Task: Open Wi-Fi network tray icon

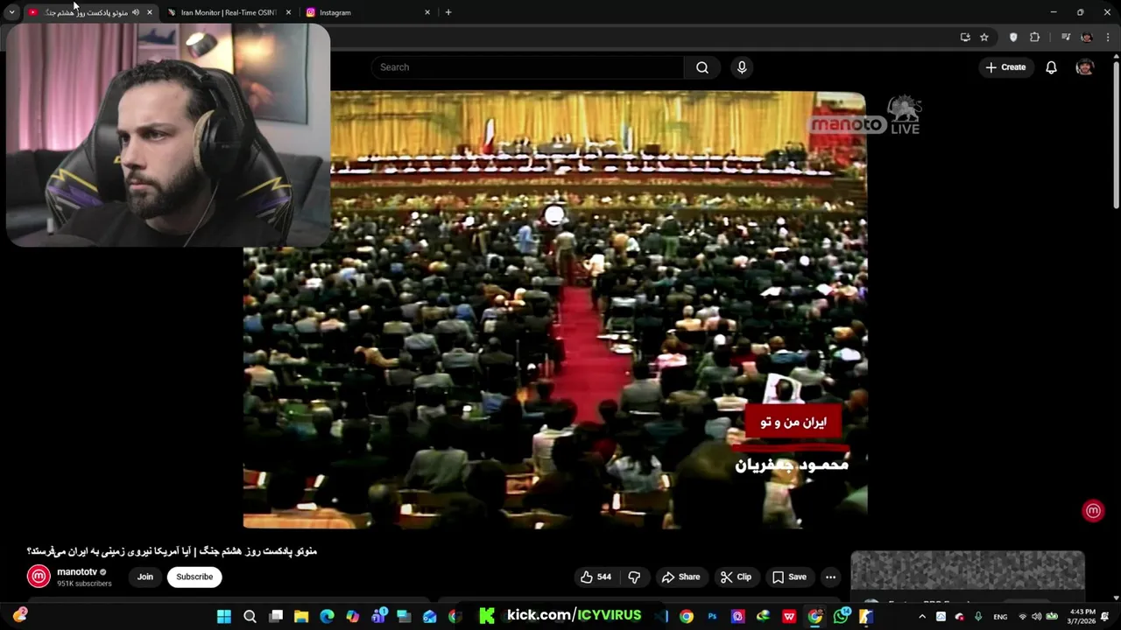Action: point(1022,617)
